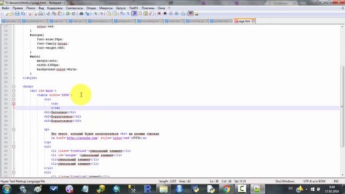Close the page.html tab with its X
Screen dimensions: 345x194
[253, 21]
